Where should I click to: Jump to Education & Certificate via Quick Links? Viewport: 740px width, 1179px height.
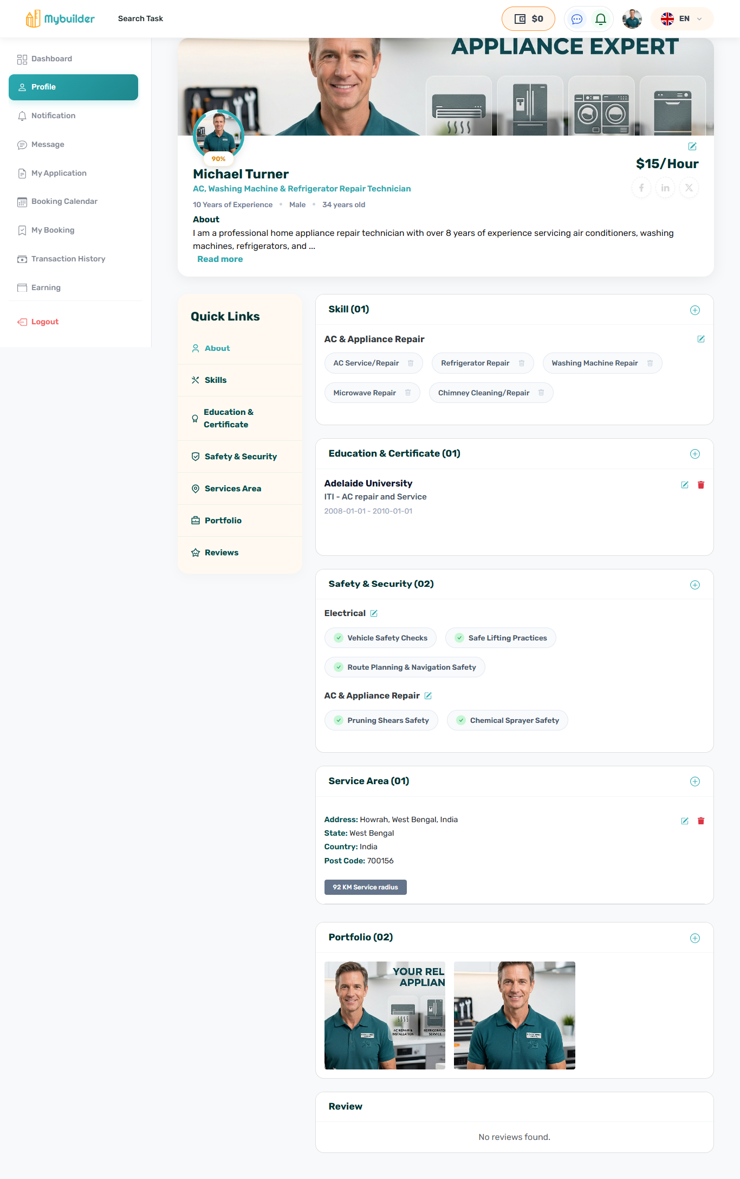pos(239,419)
